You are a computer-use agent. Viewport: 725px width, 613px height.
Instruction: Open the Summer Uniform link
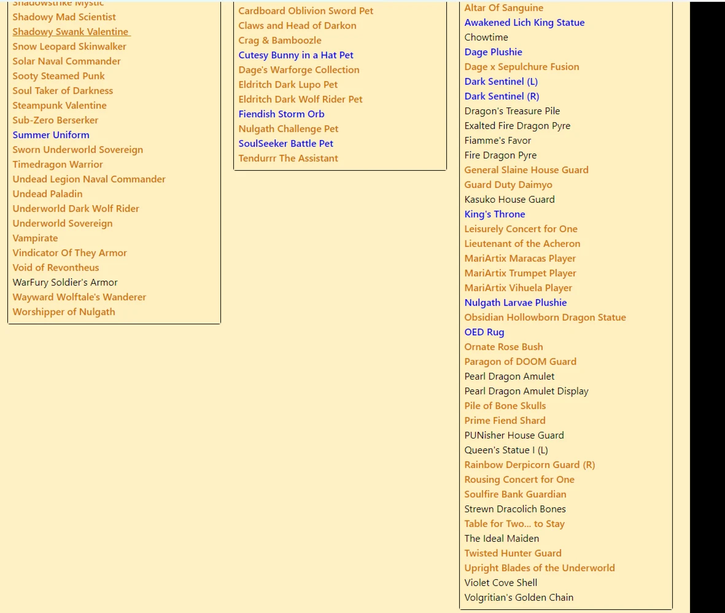pos(51,135)
